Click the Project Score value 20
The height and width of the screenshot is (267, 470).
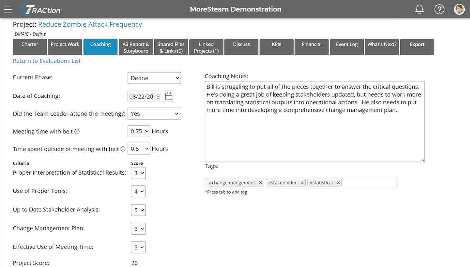pos(135,263)
